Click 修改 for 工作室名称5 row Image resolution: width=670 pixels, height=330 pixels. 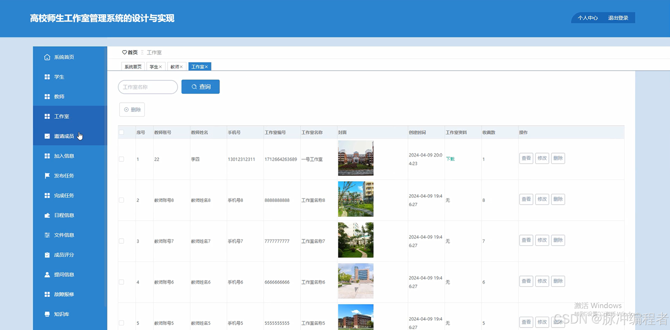(x=542, y=322)
